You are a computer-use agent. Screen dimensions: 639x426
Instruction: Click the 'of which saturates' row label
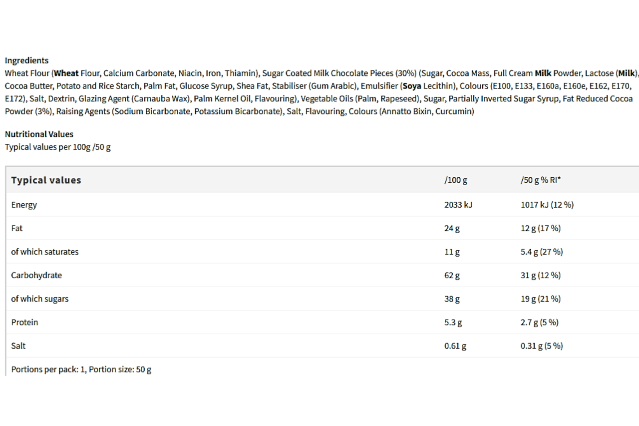(45, 252)
